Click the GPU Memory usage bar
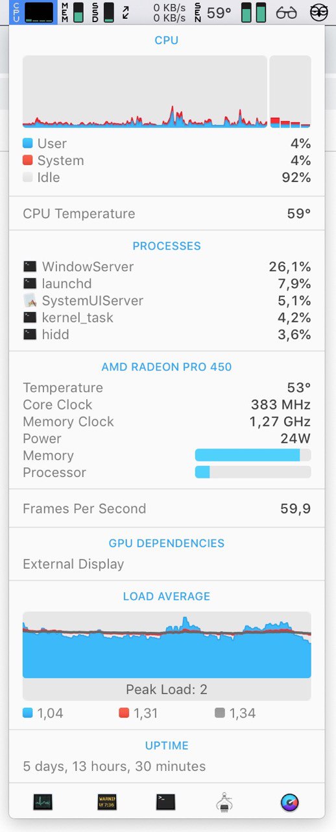The height and width of the screenshot is (832, 336). 253,456
